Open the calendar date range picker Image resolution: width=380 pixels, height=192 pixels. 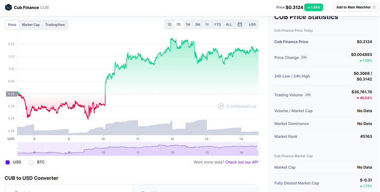pos(239,24)
